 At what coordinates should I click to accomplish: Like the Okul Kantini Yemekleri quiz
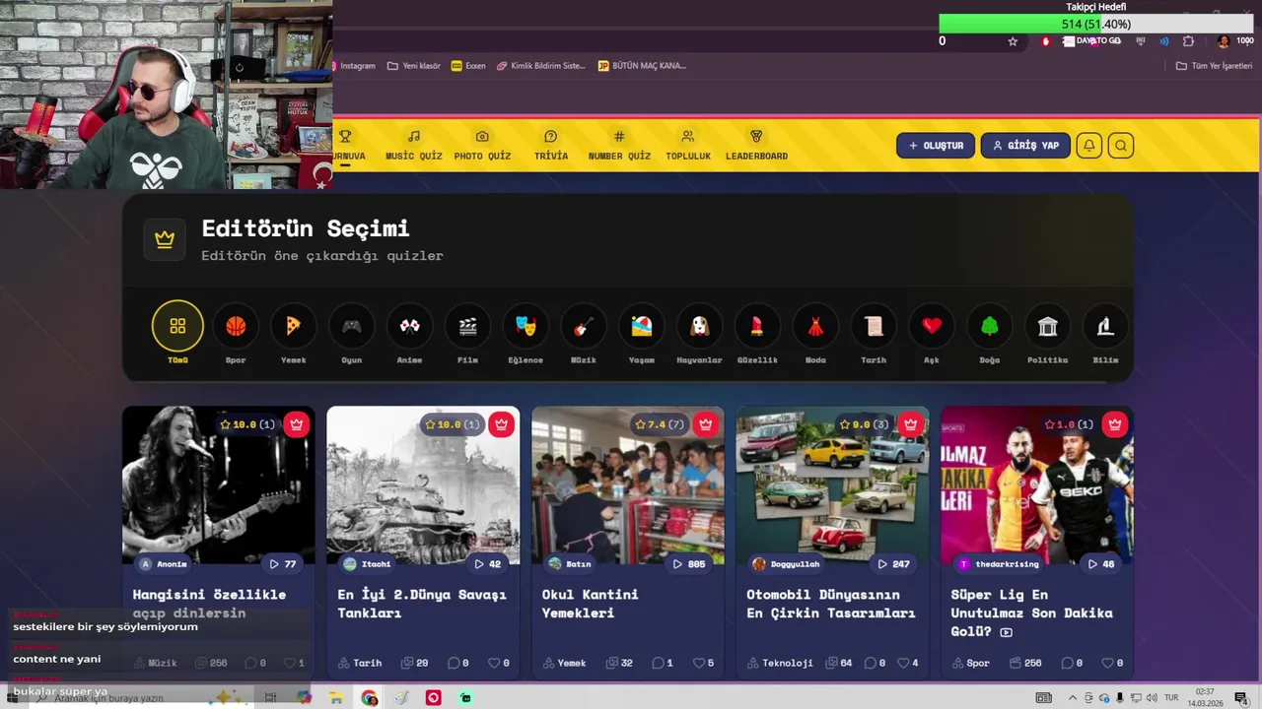pos(704,663)
